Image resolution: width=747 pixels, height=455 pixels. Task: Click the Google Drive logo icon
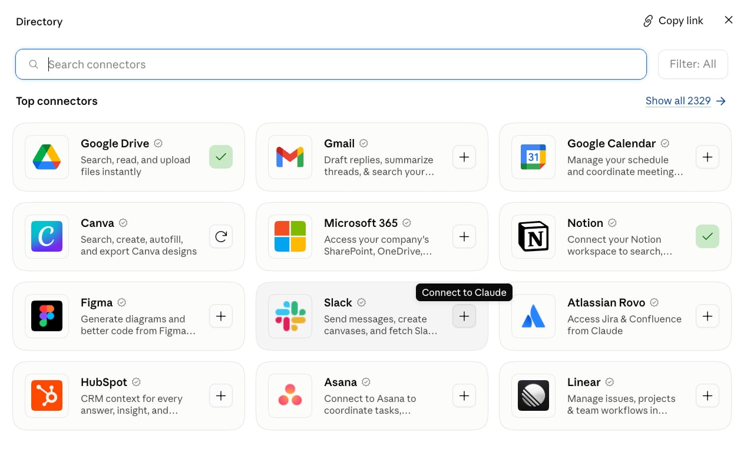[x=47, y=157]
